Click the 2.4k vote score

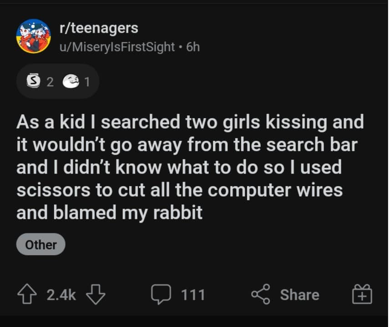coord(61,295)
